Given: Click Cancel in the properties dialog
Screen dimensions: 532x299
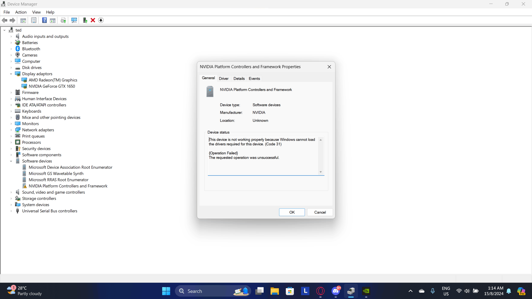Looking at the screenshot, I should pos(320,212).
